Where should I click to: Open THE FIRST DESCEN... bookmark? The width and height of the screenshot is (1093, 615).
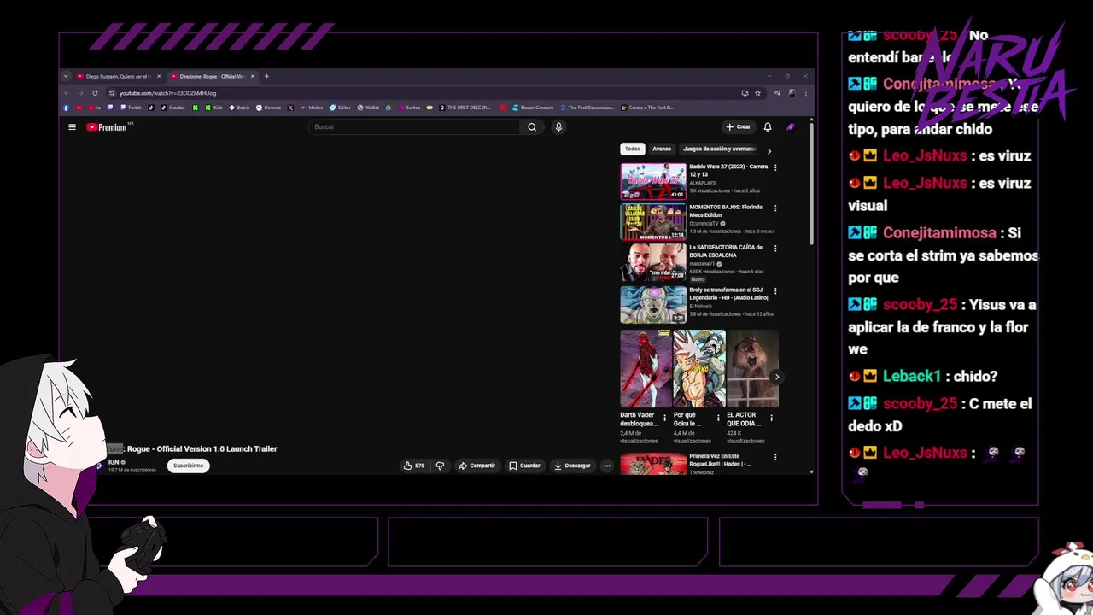click(465, 108)
